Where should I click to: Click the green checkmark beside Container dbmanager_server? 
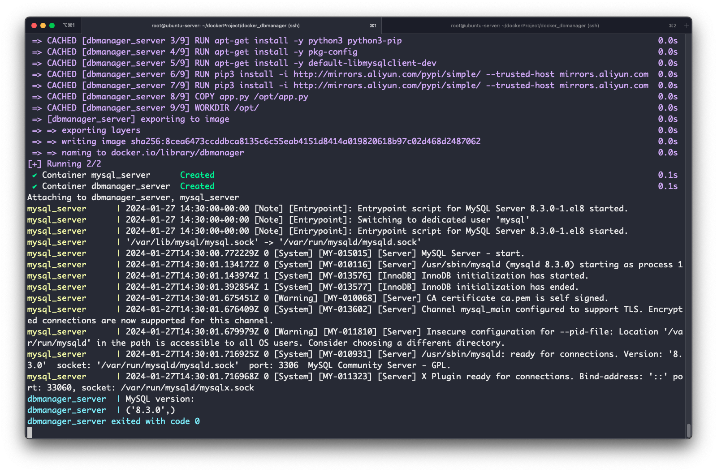coord(35,186)
